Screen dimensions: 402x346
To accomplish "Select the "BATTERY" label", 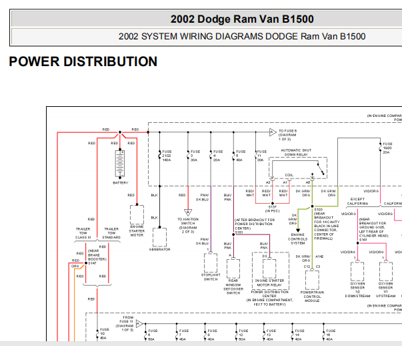I will click(120, 183).
